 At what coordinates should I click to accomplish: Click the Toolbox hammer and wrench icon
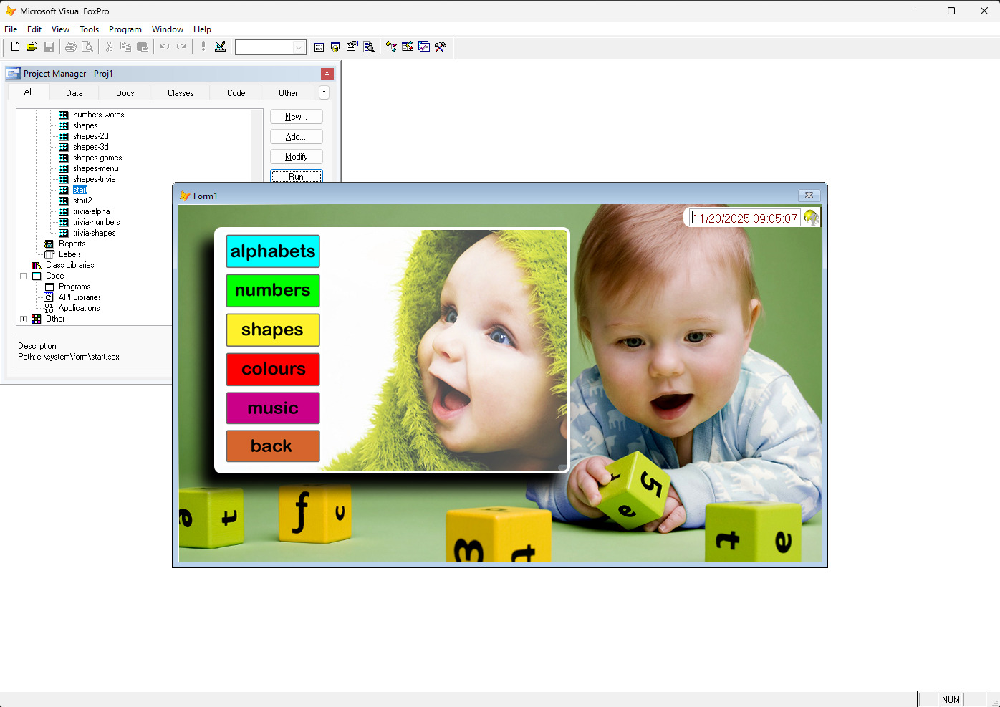(441, 47)
